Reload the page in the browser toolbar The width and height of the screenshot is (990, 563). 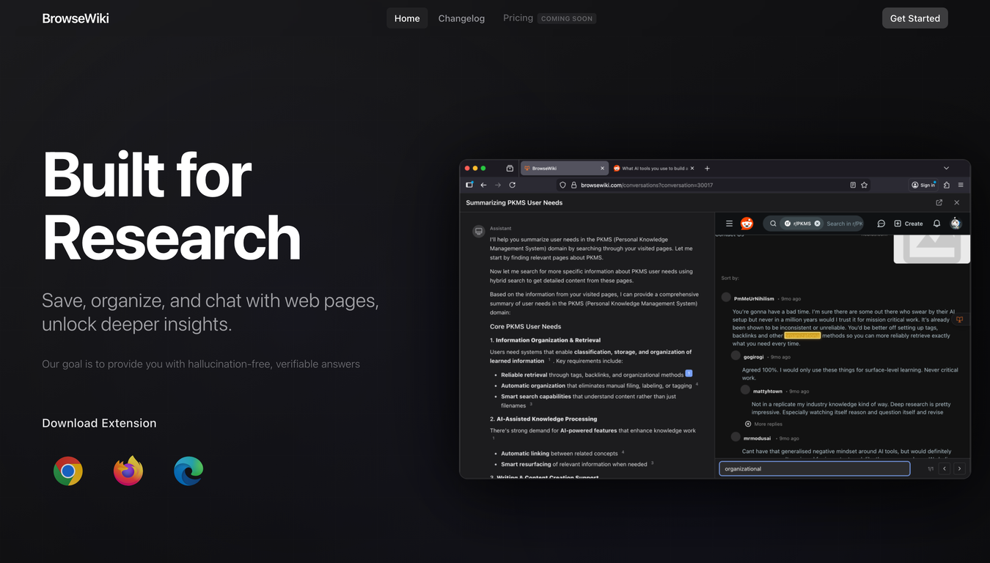(x=512, y=185)
